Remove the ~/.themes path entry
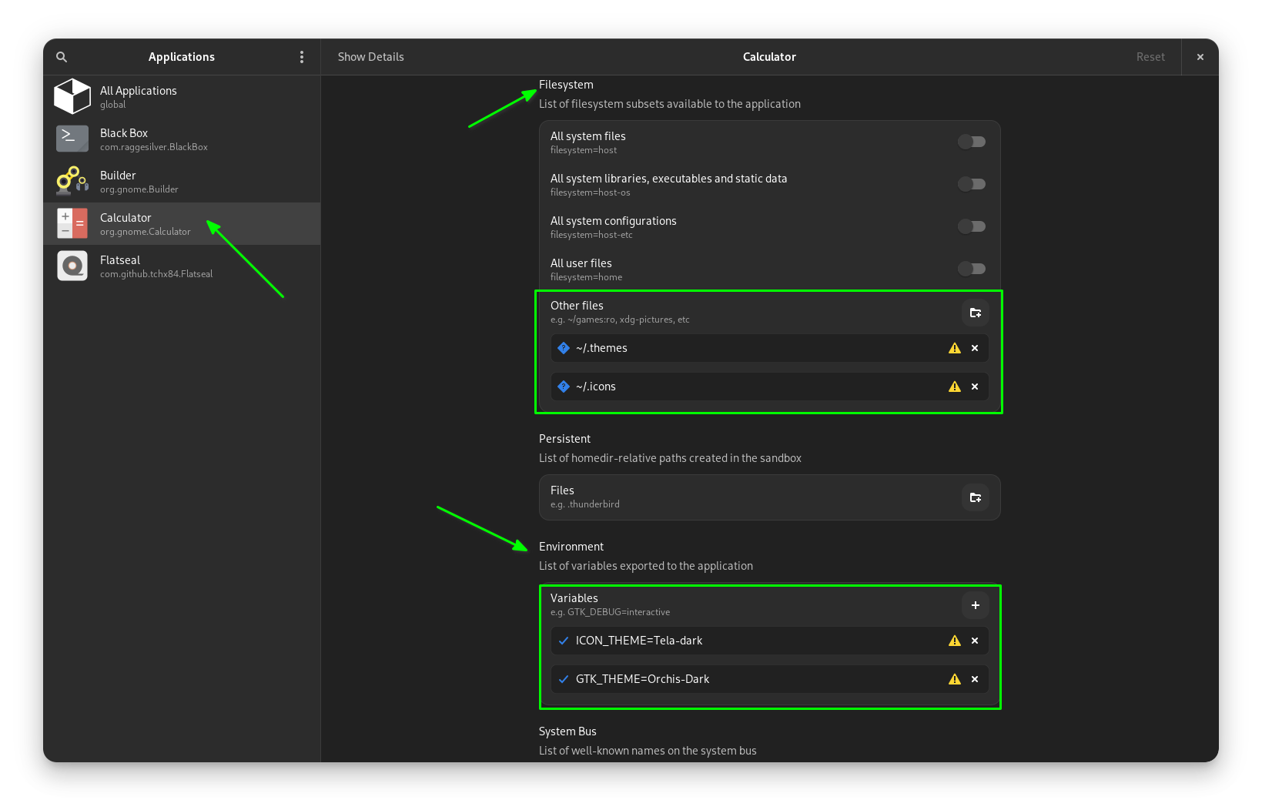 click(975, 348)
